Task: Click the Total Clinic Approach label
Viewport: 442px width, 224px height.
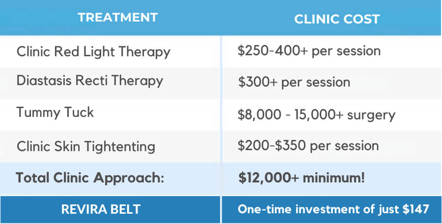Action: pyautogui.click(x=89, y=178)
